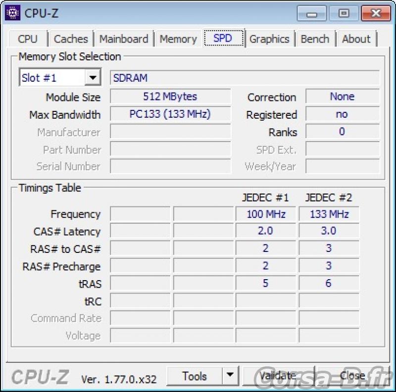Click the empty Part Number field
This screenshot has height=392, width=396.
pos(170,149)
